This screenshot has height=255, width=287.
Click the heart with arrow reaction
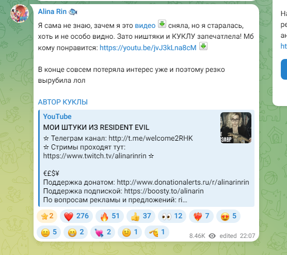(x=103, y=232)
